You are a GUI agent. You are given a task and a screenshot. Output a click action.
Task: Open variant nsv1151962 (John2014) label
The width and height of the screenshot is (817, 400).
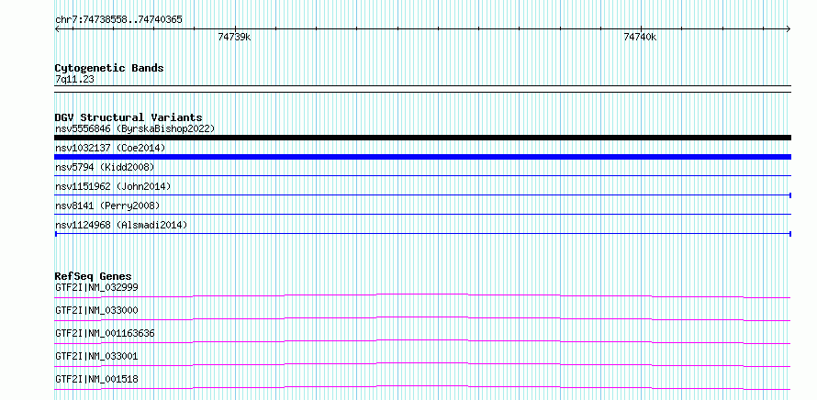(x=113, y=186)
